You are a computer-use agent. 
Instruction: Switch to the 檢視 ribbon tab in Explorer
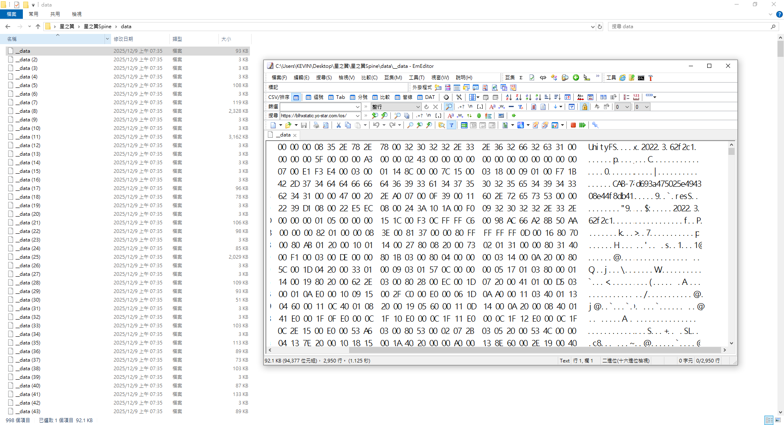77,14
